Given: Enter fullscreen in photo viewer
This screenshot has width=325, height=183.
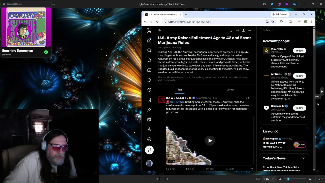Looking at the screenshot, I should [x=320, y=179].
